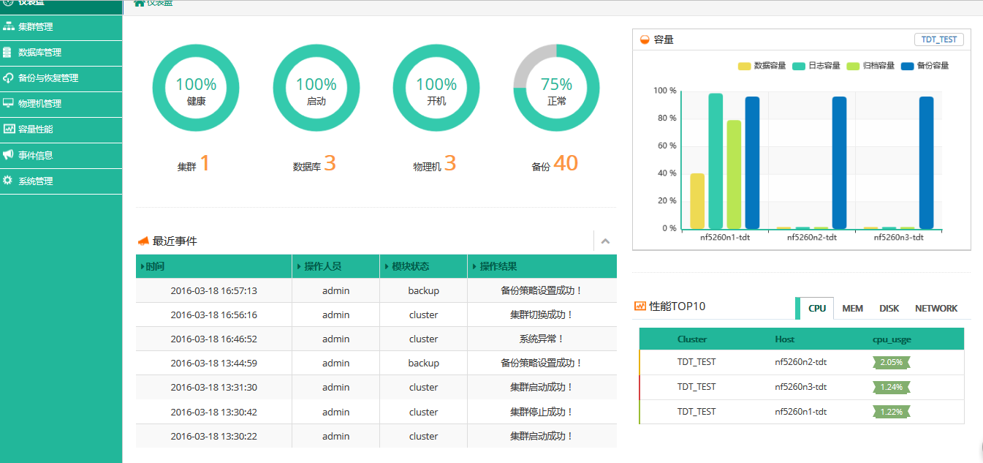The height and width of the screenshot is (463, 983).
Task: Click the capacity performance chart icon
Action: point(8,129)
